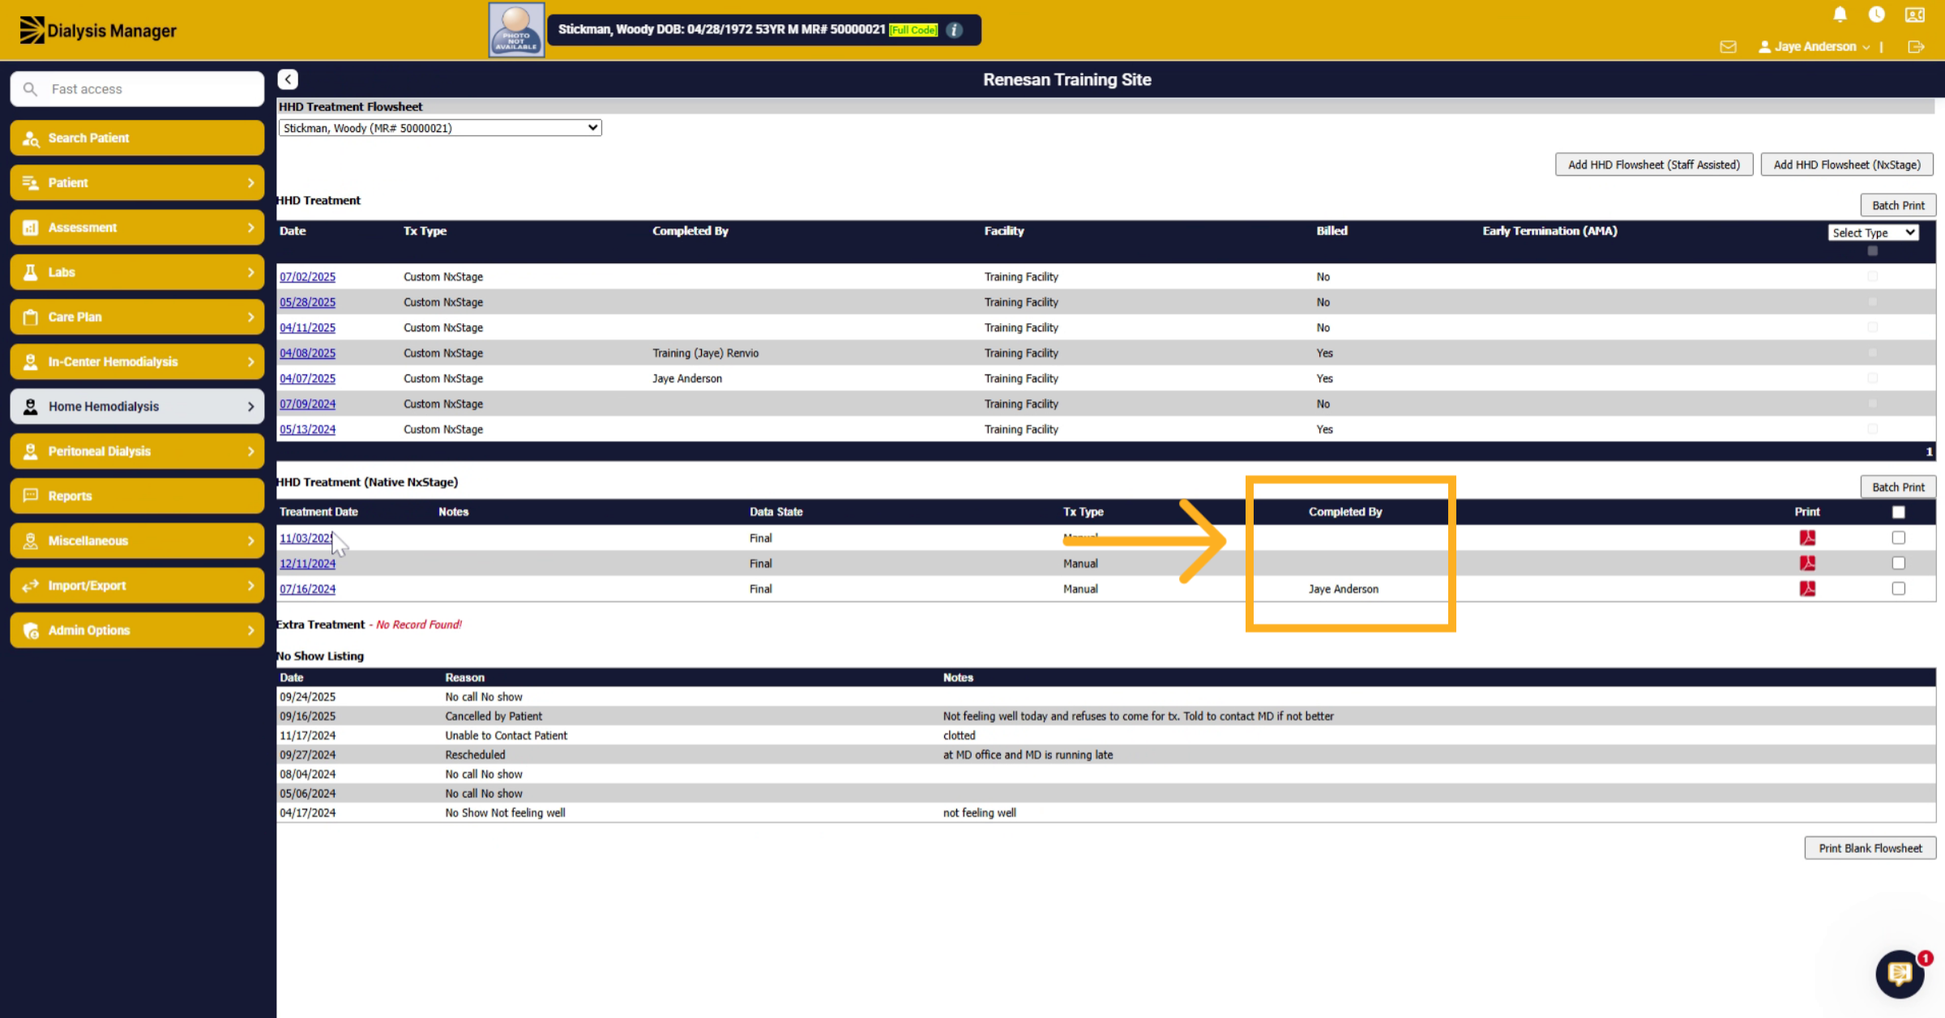Expand the Labs menu
Screen dimensions: 1945x1018
[x=137, y=272]
